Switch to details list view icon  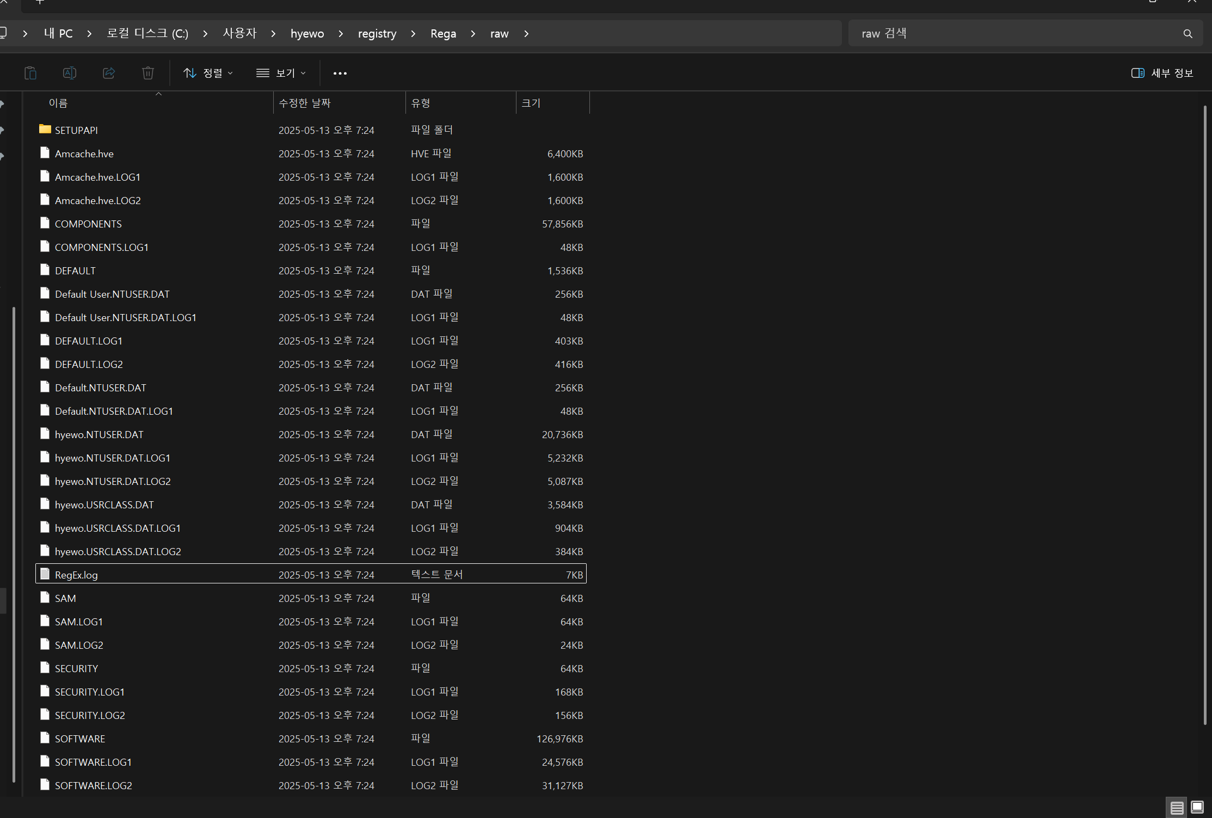point(1177,808)
